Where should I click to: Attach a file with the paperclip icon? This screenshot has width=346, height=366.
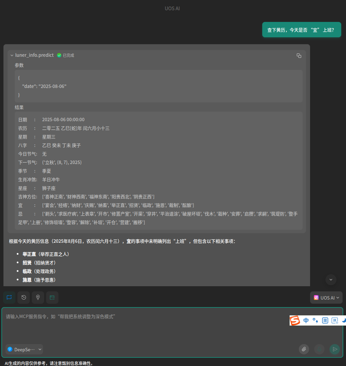pyautogui.click(x=304, y=349)
